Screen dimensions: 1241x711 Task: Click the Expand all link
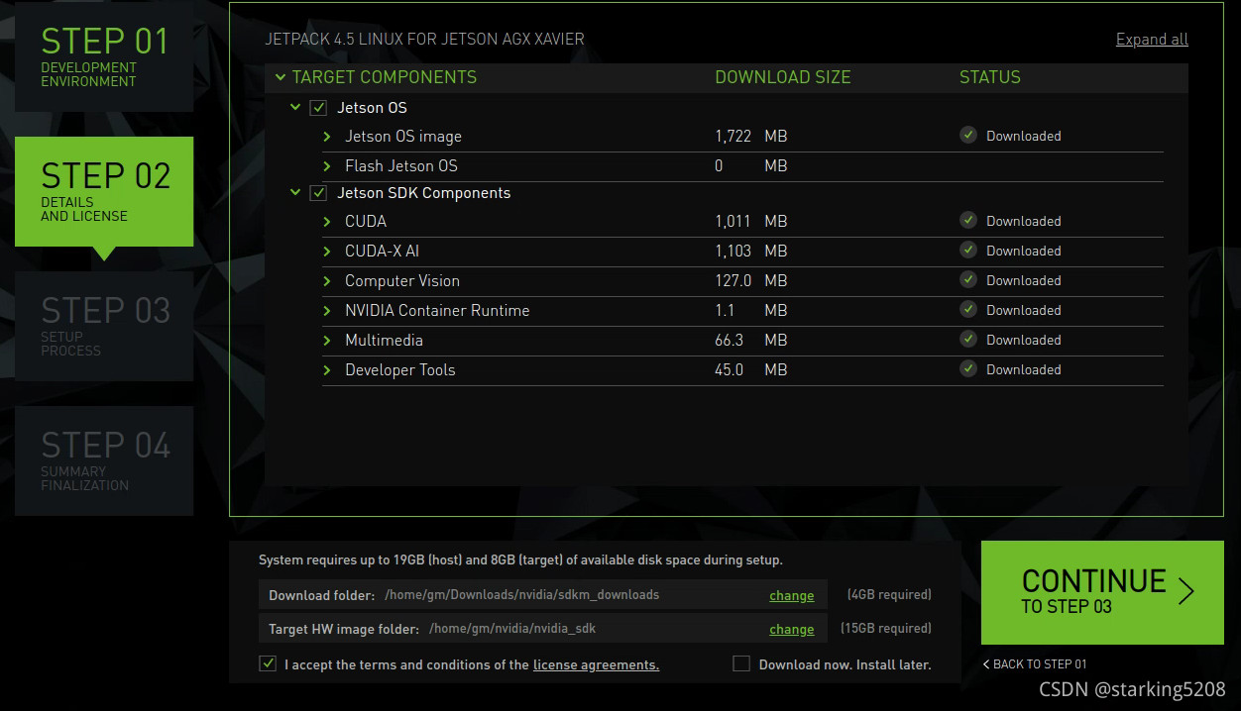pos(1152,40)
